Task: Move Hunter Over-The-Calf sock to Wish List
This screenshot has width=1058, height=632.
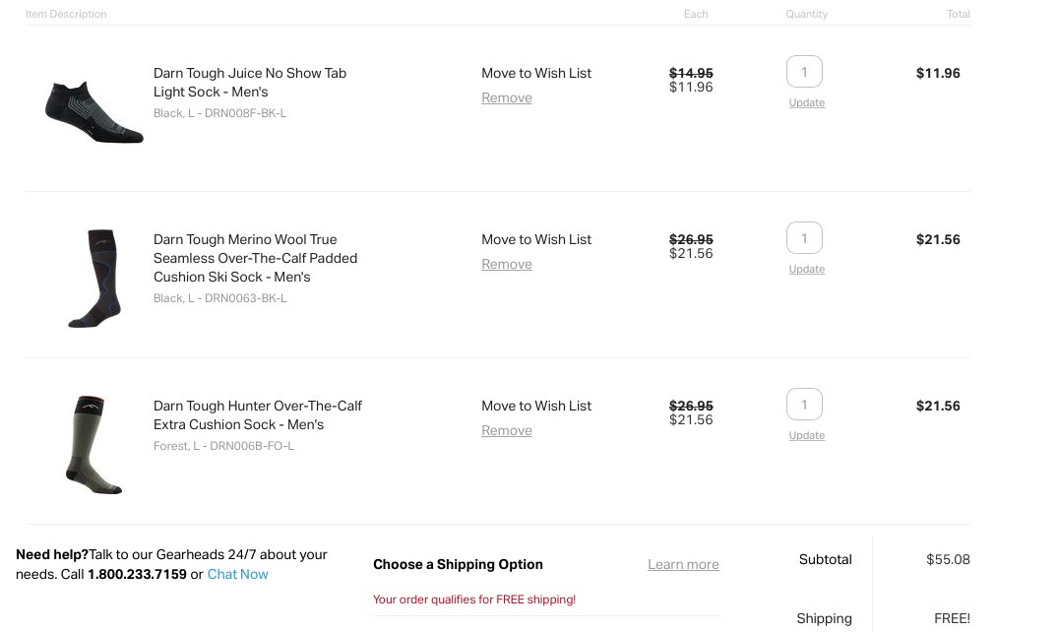Action: (x=536, y=406)
